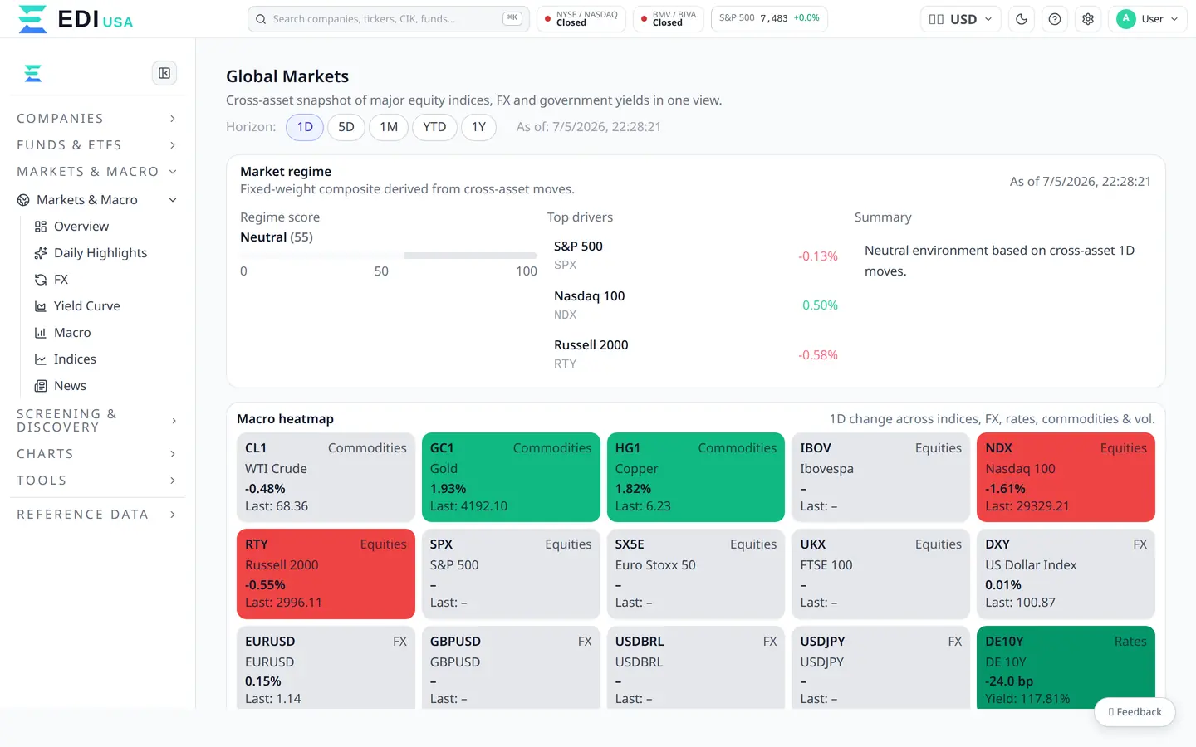Expand the TOOLS section
Image resolution: width=1196 pixels, height=747 pixels.
(x=97, y=481)
